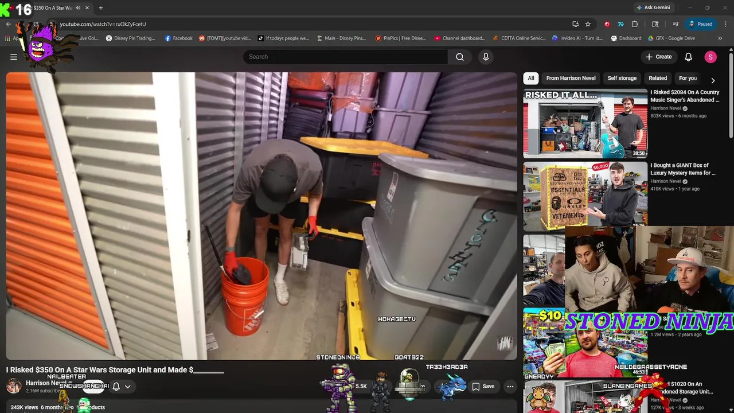Open the Facebook bookmark
This screenshot has width=734, height=413.
click(179, 38)
